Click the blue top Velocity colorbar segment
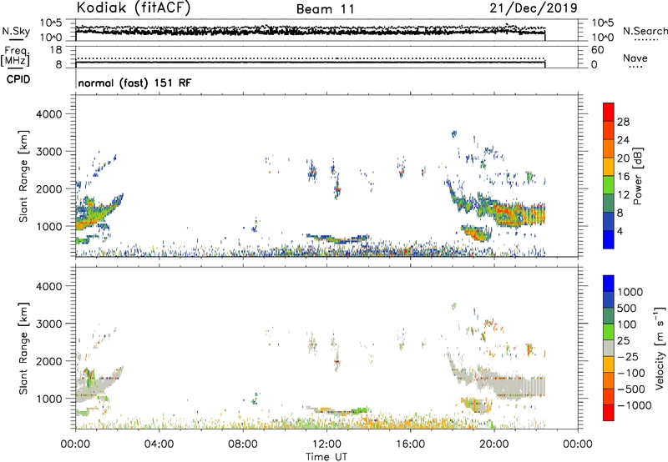Viewport: 668px width, 462px height. tap(609, 284)
